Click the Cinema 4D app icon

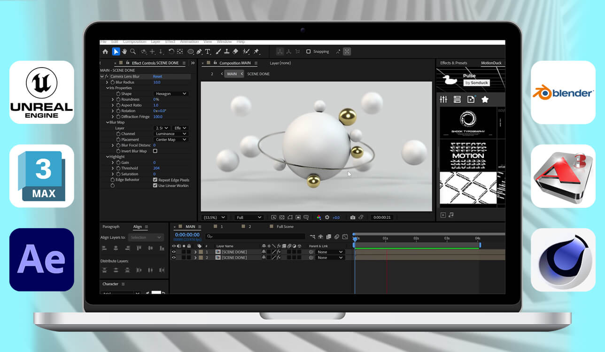pyautogui.click(x=563, y=260)
